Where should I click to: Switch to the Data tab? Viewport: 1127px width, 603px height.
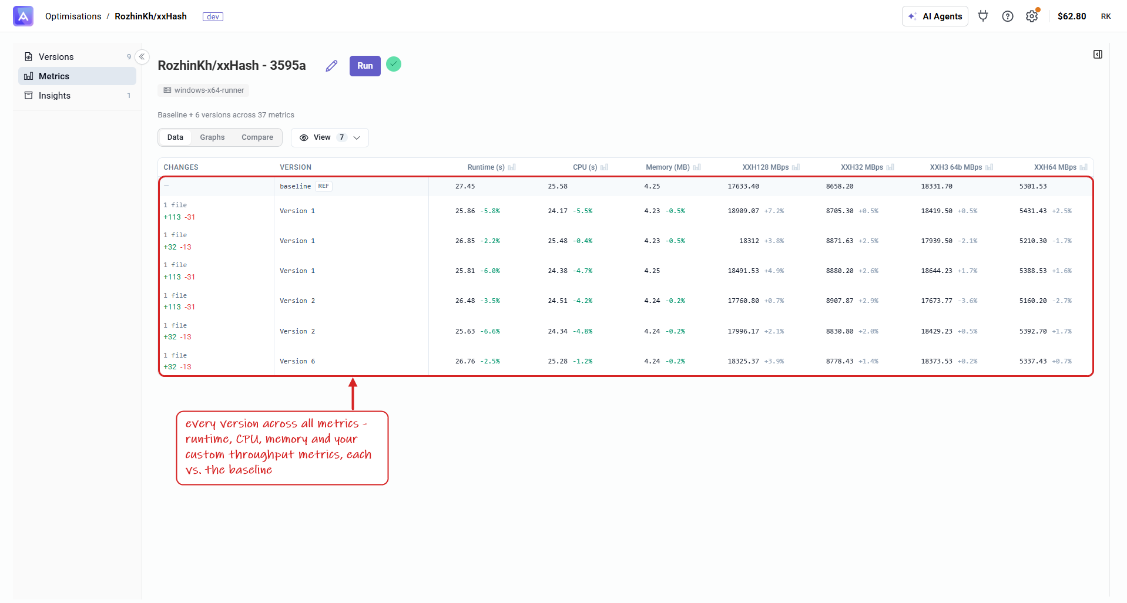(175, 137)
